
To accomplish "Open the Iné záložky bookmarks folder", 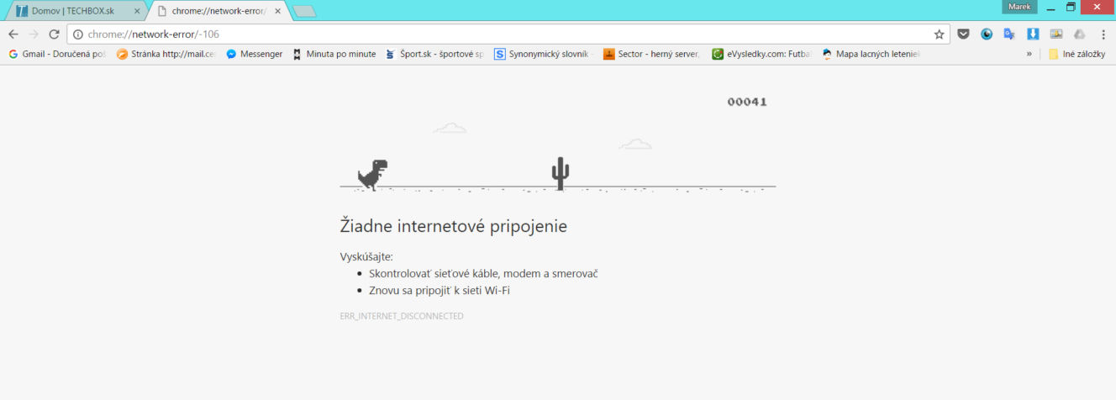I will pyautogui.click(x=1077, y=54).
